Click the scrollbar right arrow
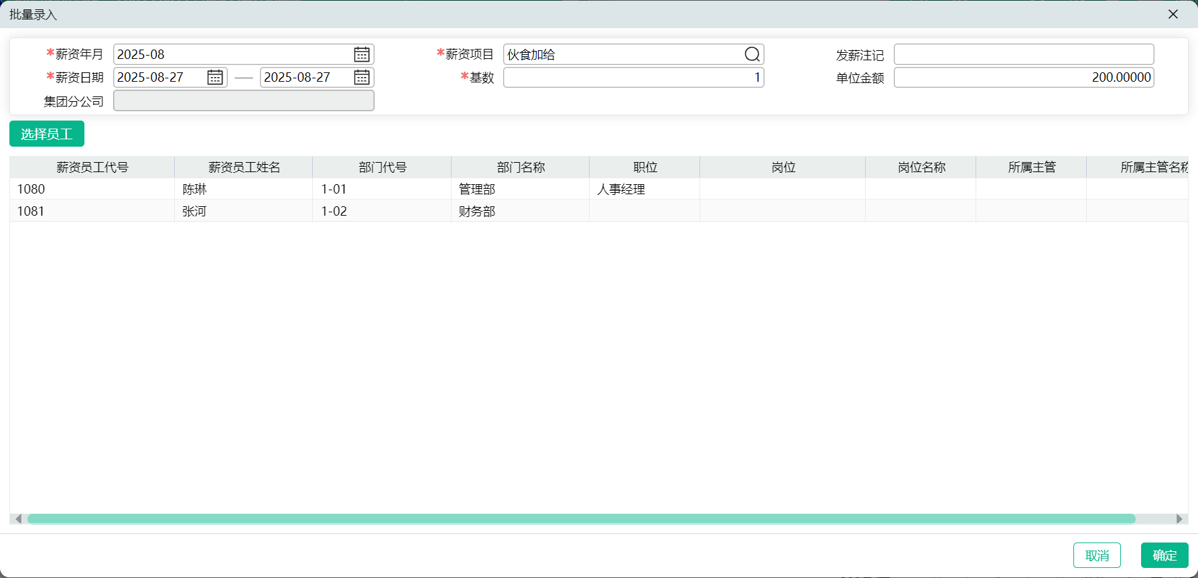 1179,519
